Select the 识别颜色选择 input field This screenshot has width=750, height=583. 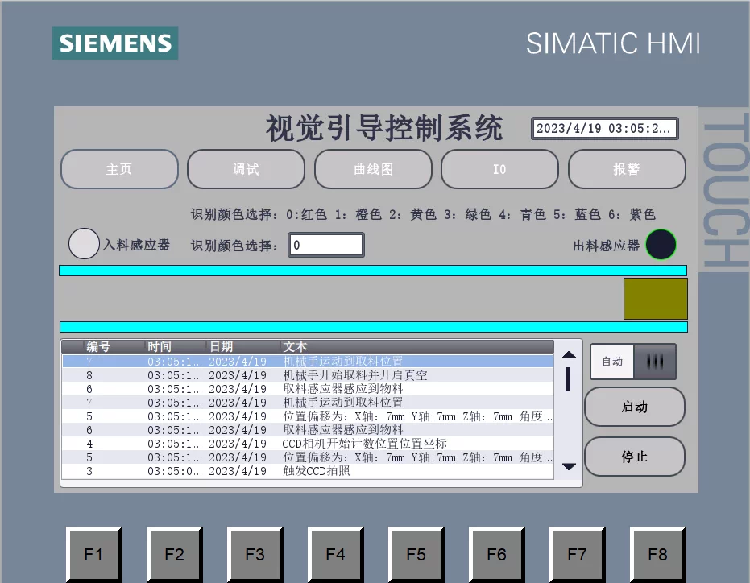click(325, 245)
